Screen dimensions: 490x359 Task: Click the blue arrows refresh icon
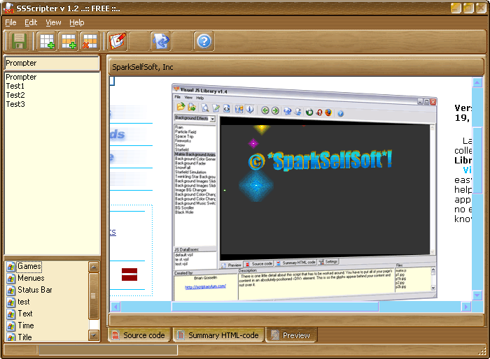coord(160,41)
